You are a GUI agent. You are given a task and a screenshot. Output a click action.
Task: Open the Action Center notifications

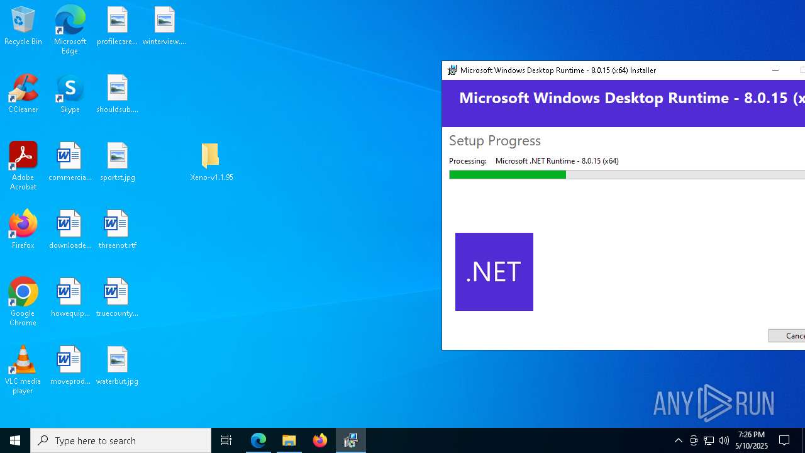[785, 440]
